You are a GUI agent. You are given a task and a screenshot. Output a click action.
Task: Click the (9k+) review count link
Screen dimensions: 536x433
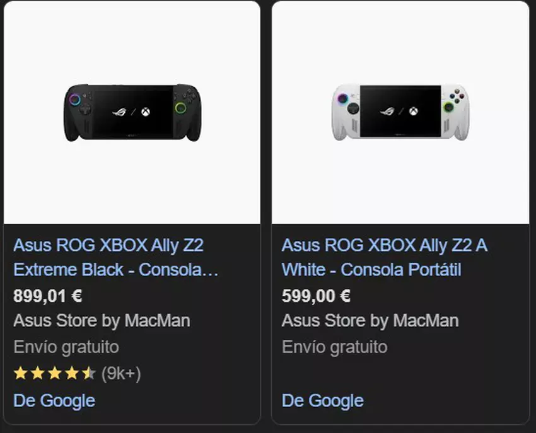click(x=120, y=372)
